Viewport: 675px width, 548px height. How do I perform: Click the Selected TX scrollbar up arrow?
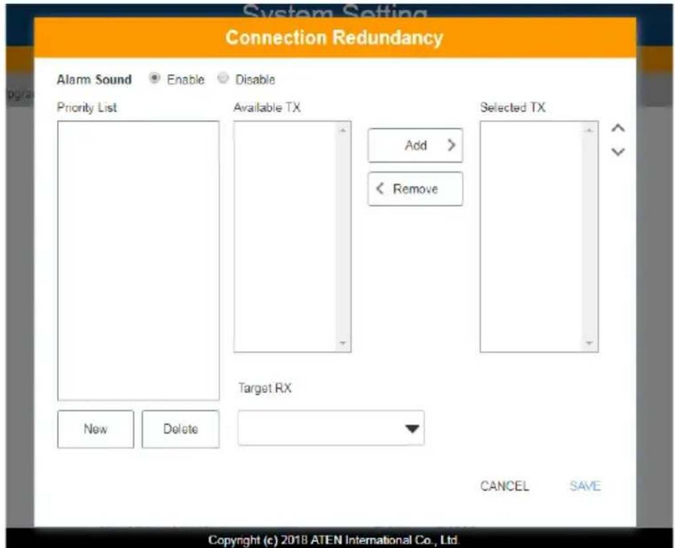(x=590, y=130)
